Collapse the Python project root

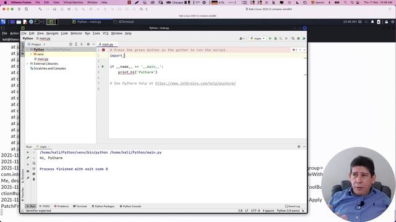pos(27,49)
